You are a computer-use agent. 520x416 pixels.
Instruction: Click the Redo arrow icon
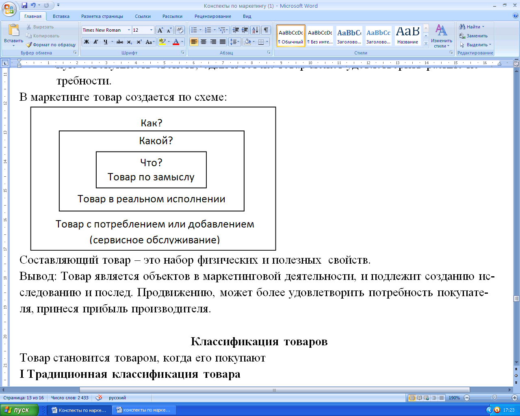click(46, 5)
